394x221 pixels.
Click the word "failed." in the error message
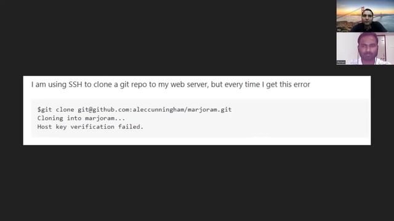131,127
